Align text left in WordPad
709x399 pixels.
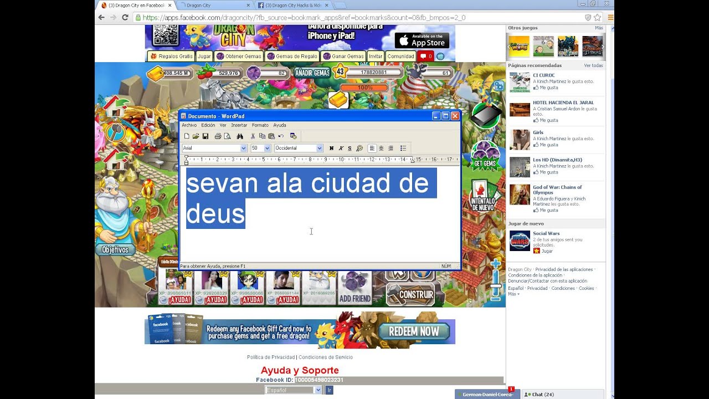pos(372,148)
